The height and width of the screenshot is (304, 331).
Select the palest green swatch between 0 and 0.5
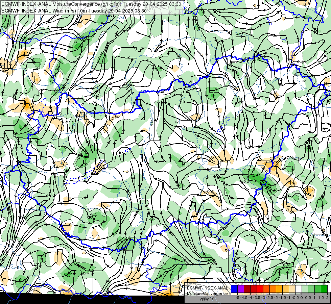tap(305, 289)
